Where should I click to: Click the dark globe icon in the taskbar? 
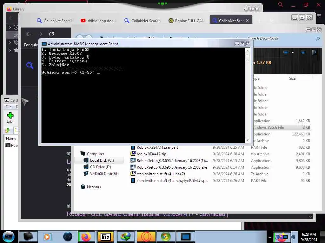[x=68, y=237]
